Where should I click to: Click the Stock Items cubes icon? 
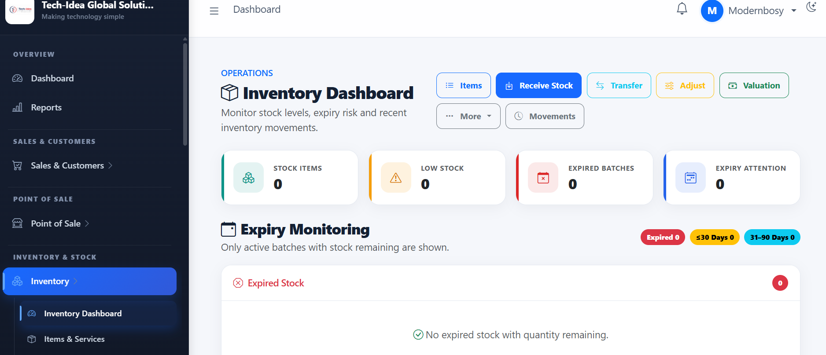248,178
